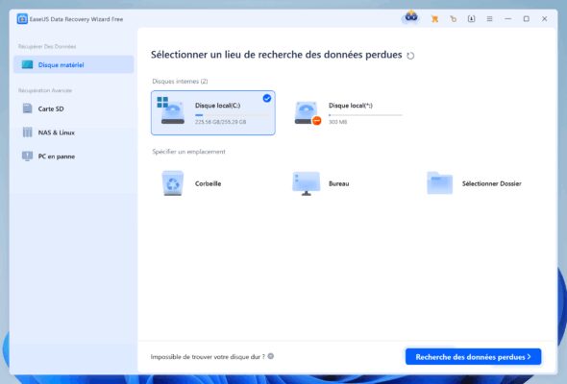
Task: Click the 'Spécifier un emplacement' section label
Action: pos(188,152)
